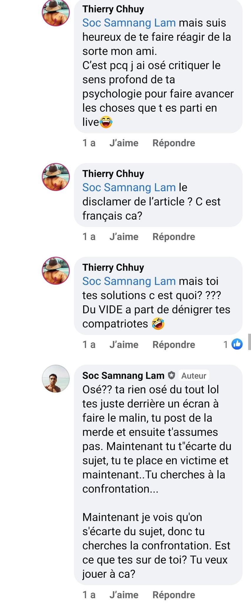The image size is (251, 604).
Task: Like the 'disclamer de l'article' comment
Action: point(124,236)
